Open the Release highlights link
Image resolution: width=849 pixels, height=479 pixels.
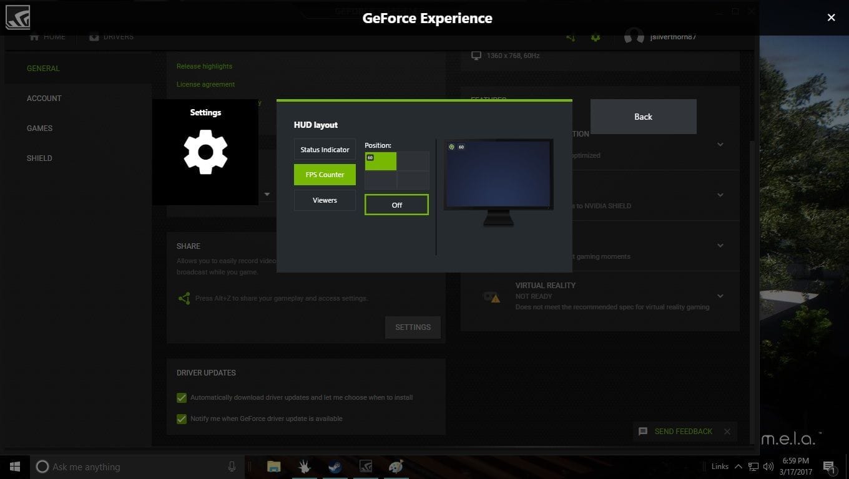pyautogui.click(x=204, y=66)
